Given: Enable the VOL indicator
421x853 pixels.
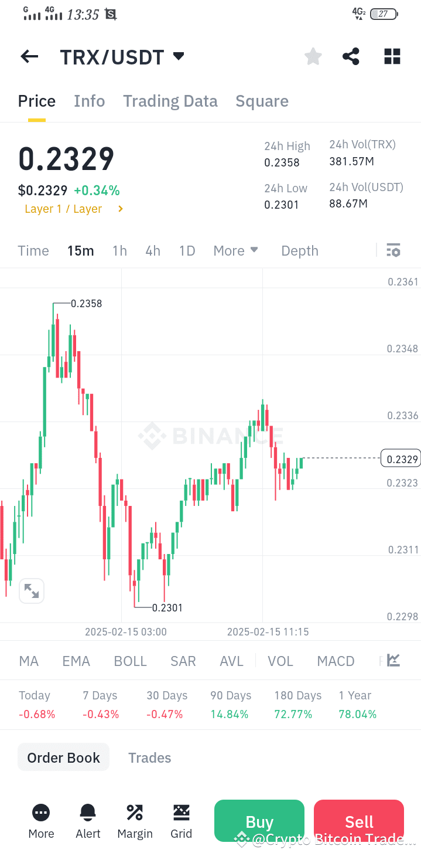Looking at the screenshot, I should pyautogui.click(x=280, y=661).
